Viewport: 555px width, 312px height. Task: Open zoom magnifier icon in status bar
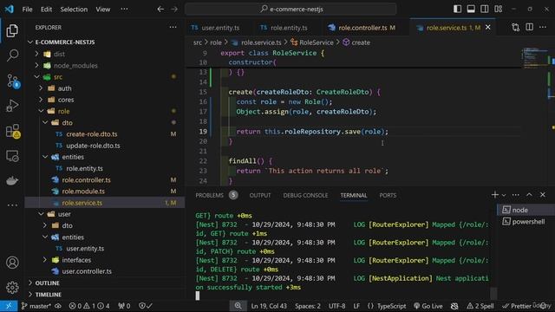238,306
